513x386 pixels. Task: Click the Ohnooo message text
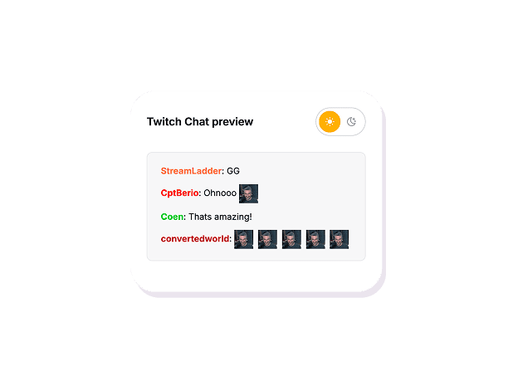pos(220,193)
